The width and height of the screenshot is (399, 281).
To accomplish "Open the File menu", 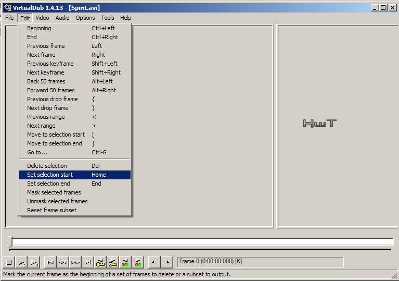I will pos(9,18).
